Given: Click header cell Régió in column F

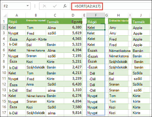Looking at the screenshot, I should click(x=96, y=21).
